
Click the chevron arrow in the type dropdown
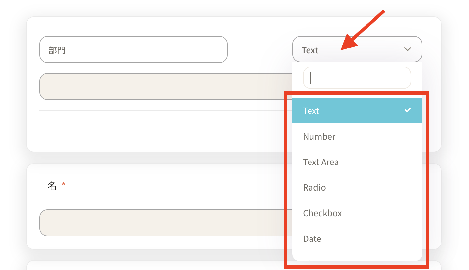(407, 49)
